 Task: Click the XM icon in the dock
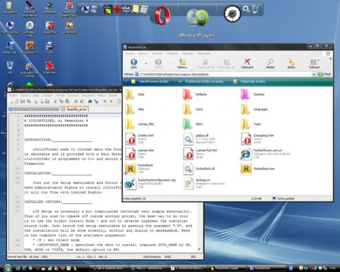click(x=126, y=9)
